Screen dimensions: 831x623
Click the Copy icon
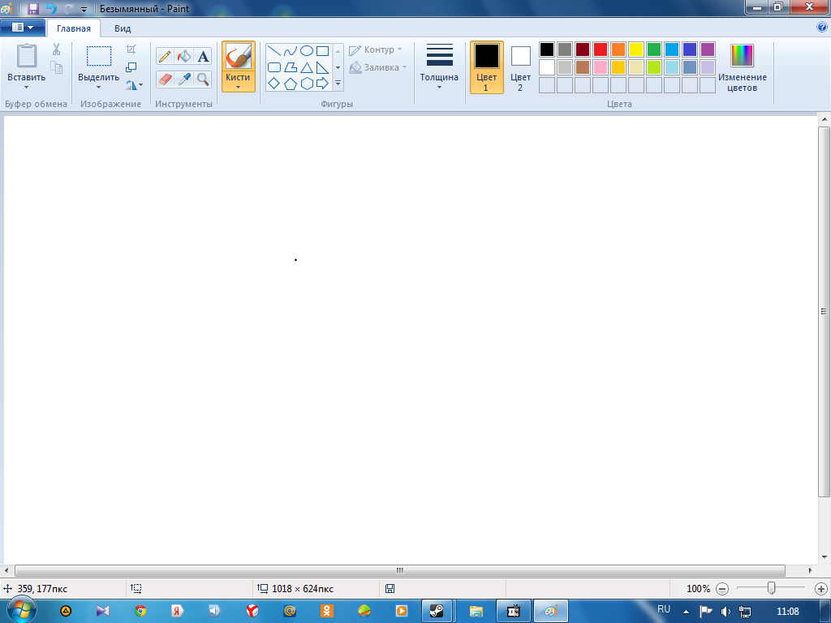(56, 67)
